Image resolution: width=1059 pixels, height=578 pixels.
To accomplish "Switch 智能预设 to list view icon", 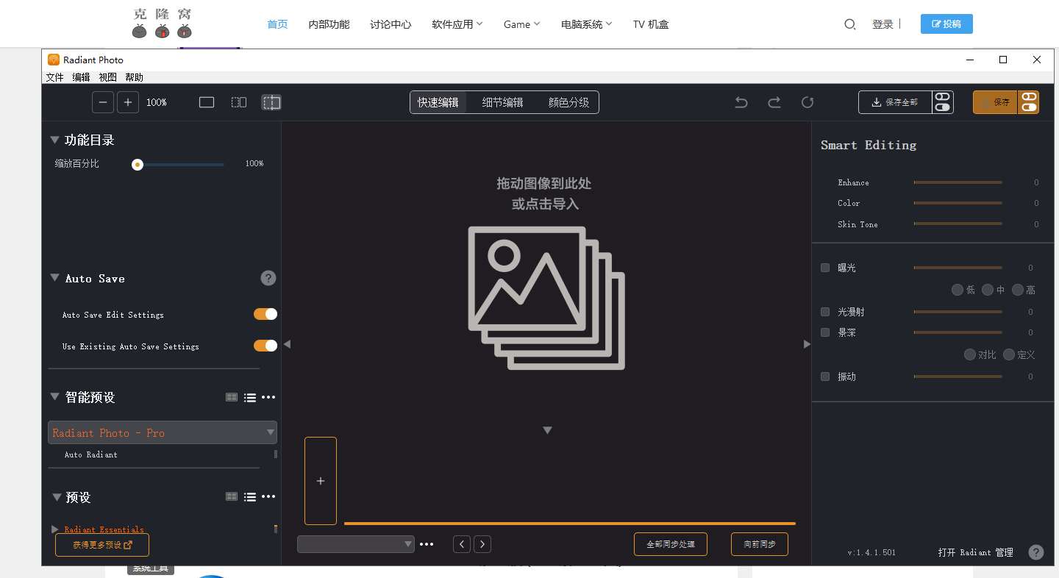I will click(250, 398).
